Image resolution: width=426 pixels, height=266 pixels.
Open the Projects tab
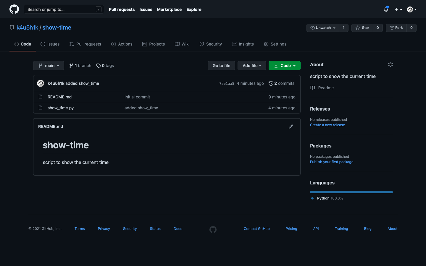pos(154,44)
